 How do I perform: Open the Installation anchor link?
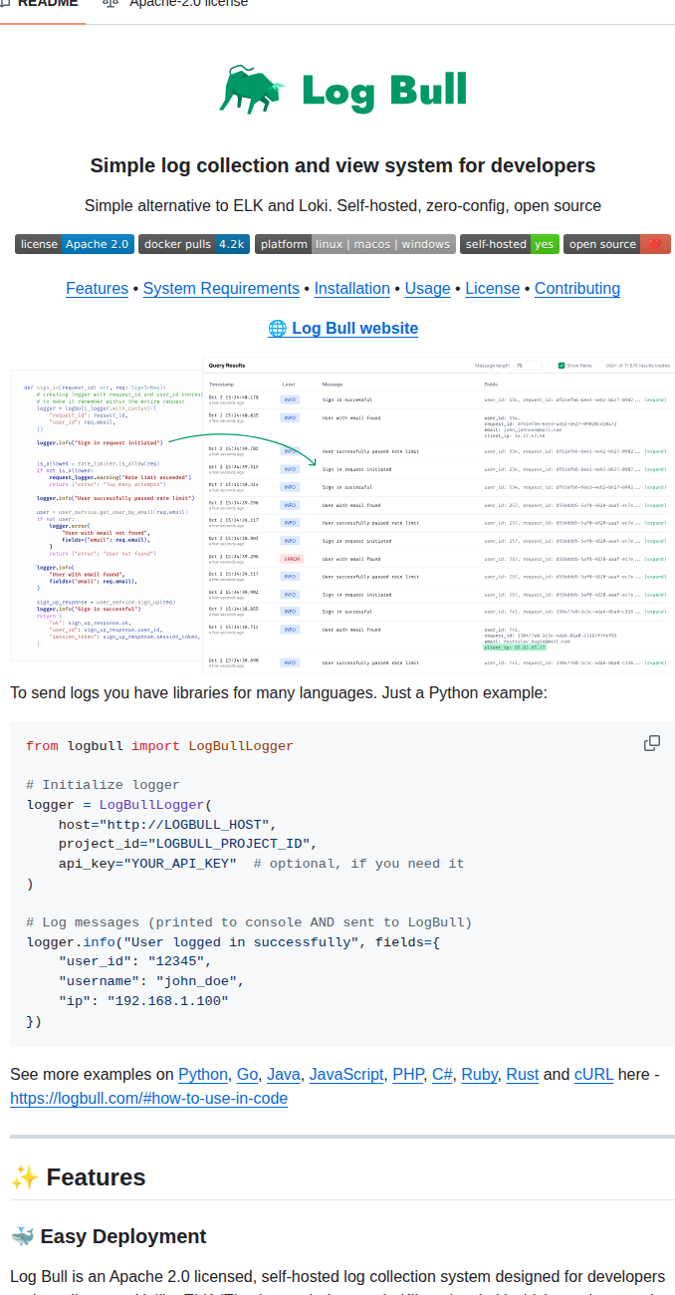coord(352,289)
